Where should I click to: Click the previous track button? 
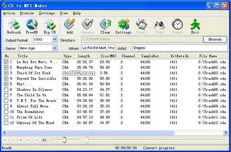coord(29,140)
